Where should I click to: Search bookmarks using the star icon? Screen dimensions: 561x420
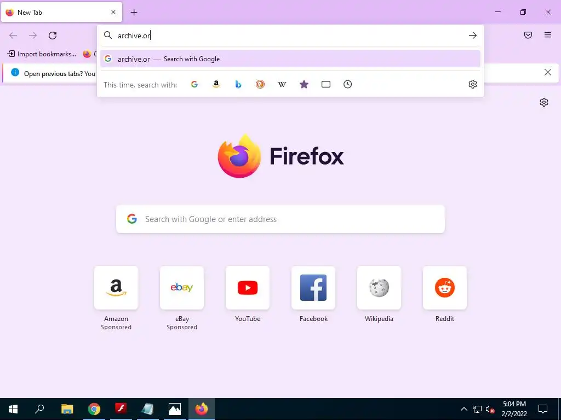pyautogui.click(x=304, y=84)
